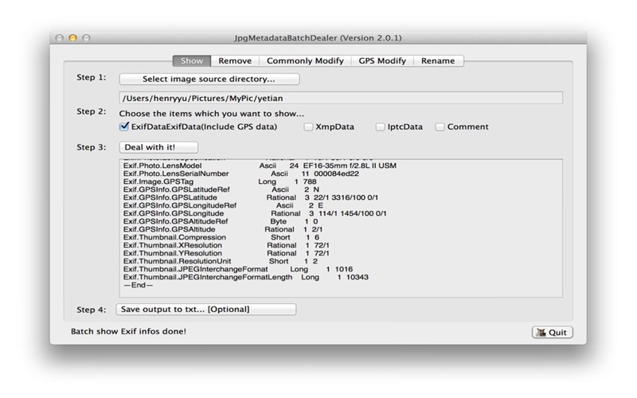Click the Quit button
This screenshot has width=637, height=398.
tap(553, 332)
